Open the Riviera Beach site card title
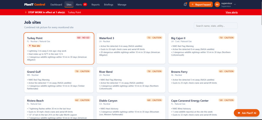Viewport: 262px width, 120px height. tap(35, 101)
